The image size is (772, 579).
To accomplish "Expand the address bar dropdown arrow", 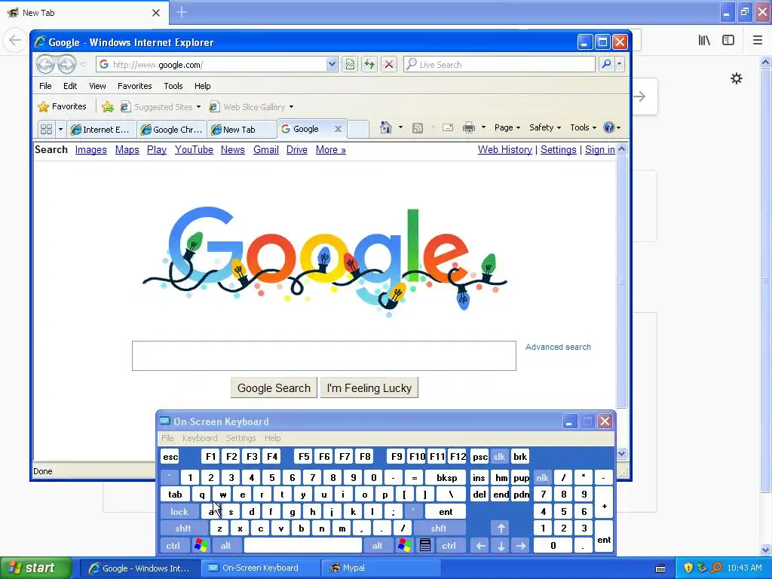I will pos(332,64).
